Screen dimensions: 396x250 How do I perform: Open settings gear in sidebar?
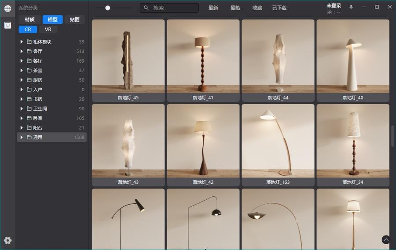coord(7,240)
